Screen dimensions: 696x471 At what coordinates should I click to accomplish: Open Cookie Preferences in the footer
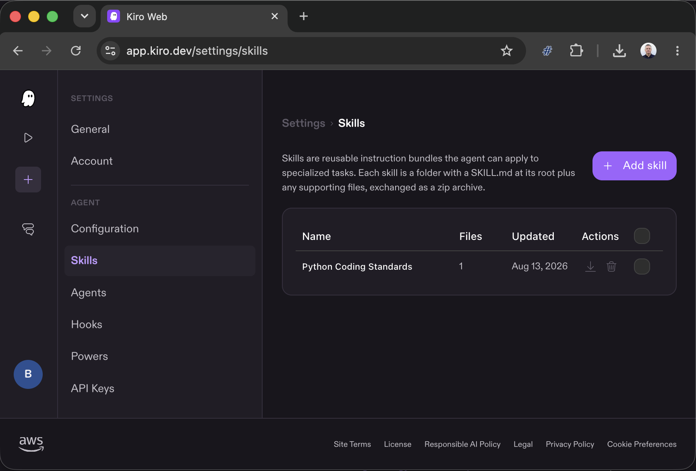coord(642,444)
